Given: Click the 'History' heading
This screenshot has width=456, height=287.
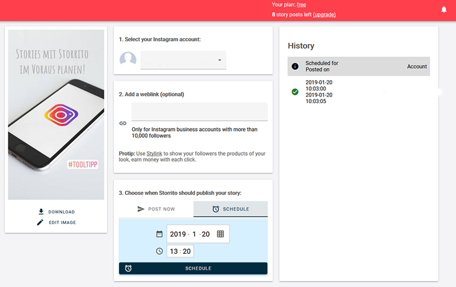Looking at the screenshot, I should (301, 46).
